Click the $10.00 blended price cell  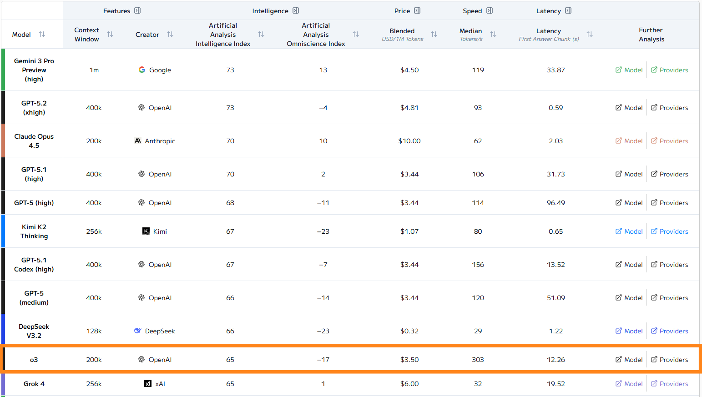click(409, 141)
